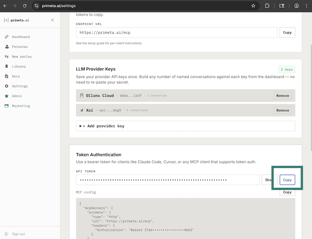Viewport: 312px width, 239px height.
Task: Open the tab search icon in the browser toolbar
Action: (282, 6)
